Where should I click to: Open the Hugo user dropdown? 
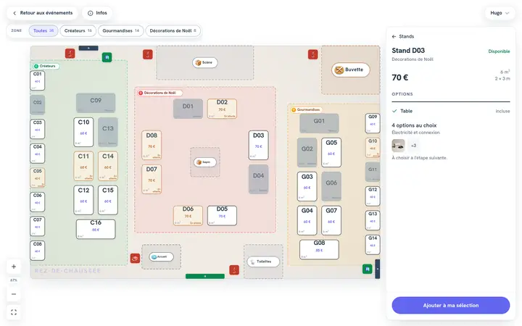pos(500,13)
